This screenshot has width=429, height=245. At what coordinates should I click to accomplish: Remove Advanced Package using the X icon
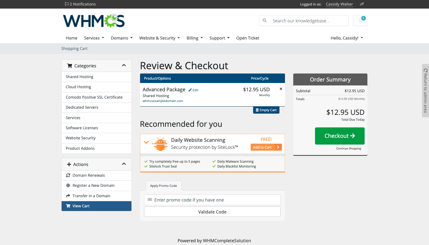click(281, 89)
